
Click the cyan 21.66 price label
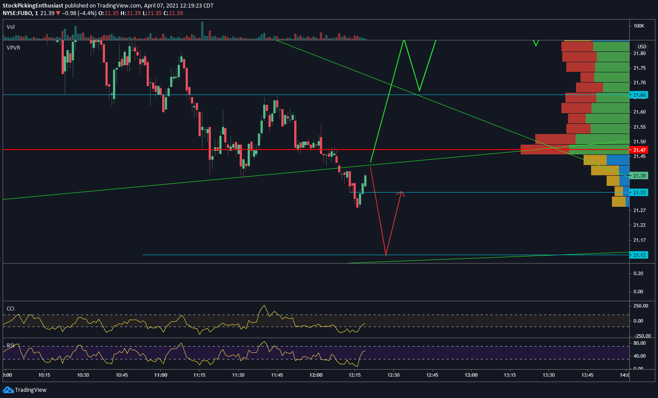[x=639, y=95]
